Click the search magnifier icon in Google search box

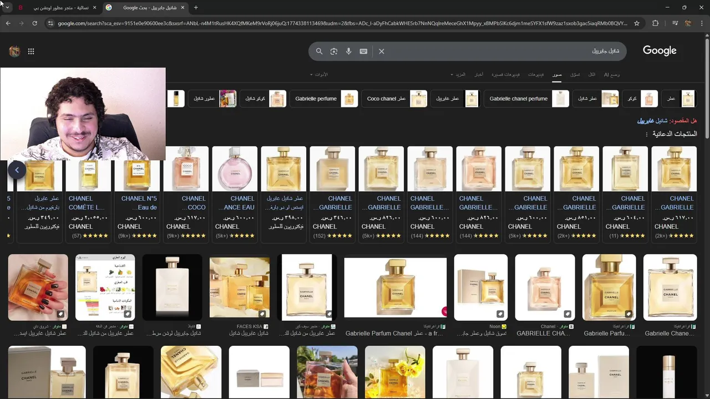point(319,51)
